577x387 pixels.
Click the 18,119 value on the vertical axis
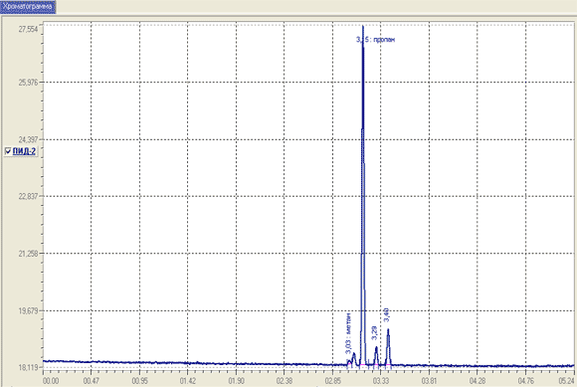[28, 367]
